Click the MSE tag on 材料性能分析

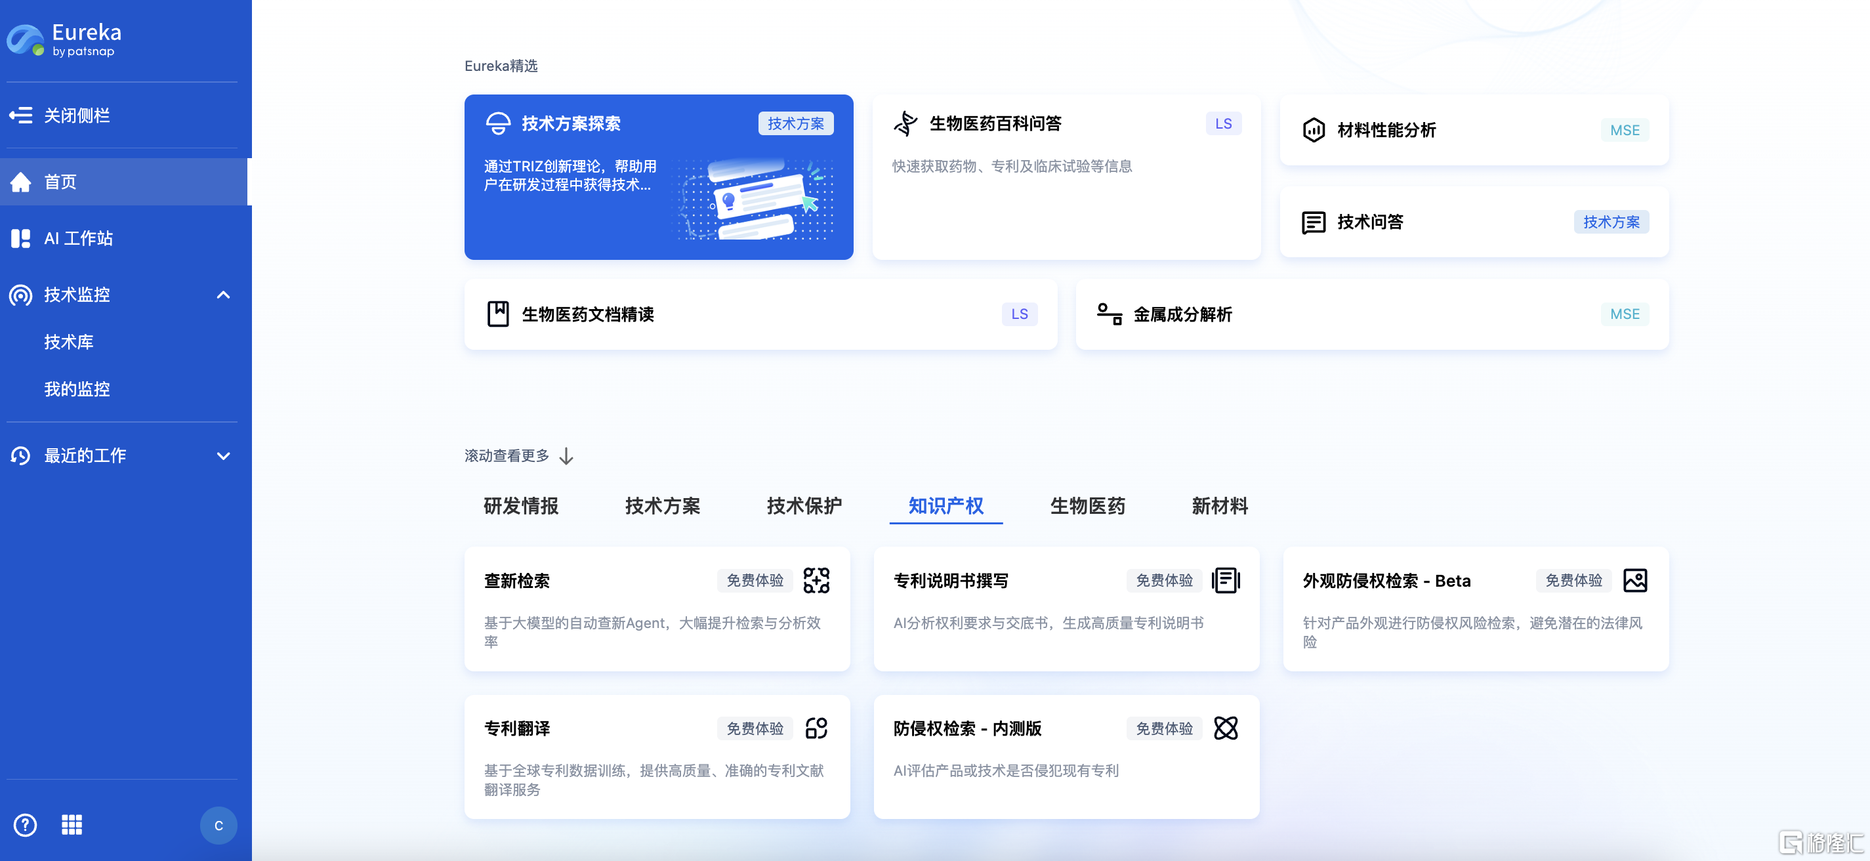[x=1625, y=130]
